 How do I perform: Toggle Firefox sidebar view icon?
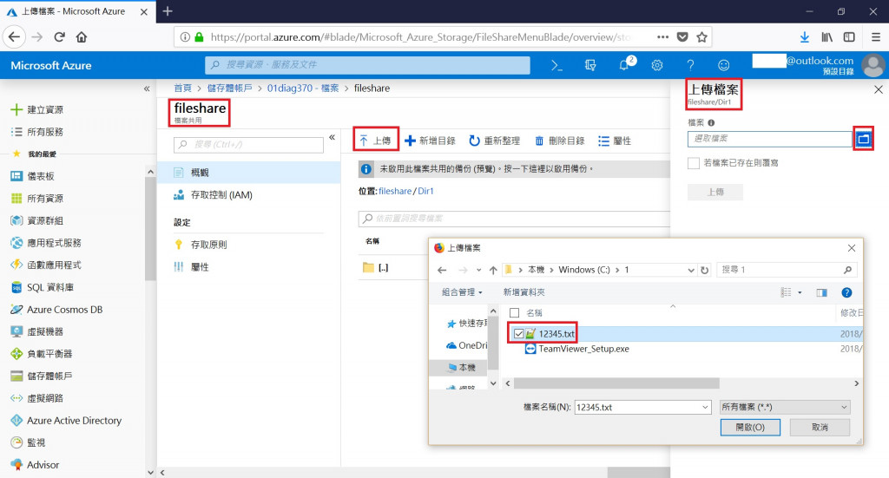coord(849,37)
